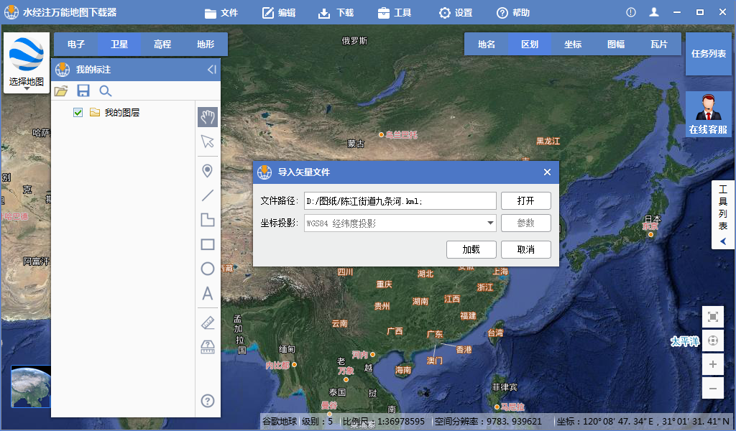This screenshot has width=736, height=431.
Task: Open the 下载 menu
Action: point(336,13)
